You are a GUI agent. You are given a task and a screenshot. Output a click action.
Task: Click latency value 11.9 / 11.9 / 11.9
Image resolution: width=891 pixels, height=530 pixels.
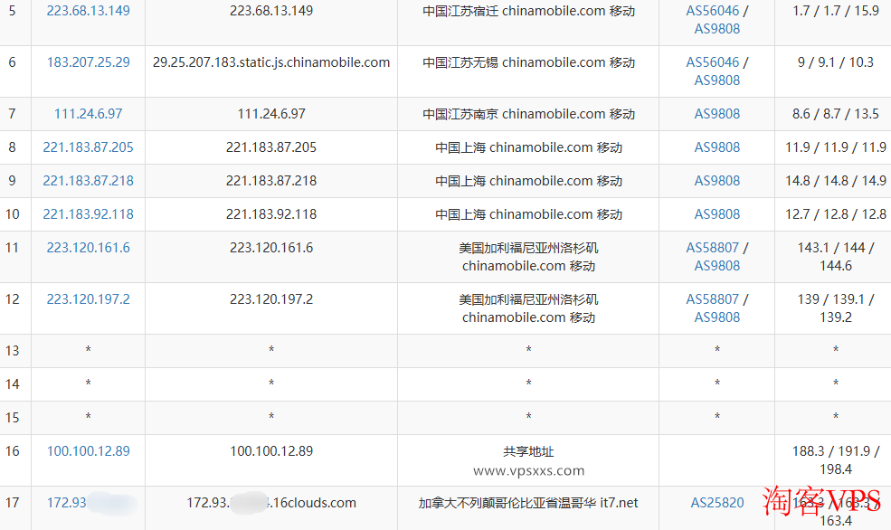835,147
